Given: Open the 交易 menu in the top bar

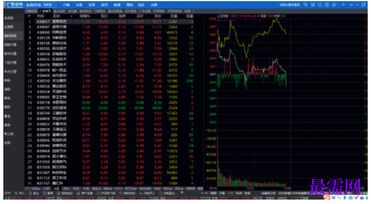Looking at the screenshot, I should [x=79, y=5].
